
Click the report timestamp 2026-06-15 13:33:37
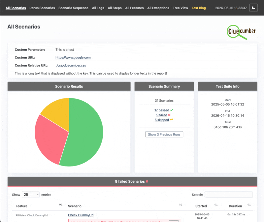[231, 8]
